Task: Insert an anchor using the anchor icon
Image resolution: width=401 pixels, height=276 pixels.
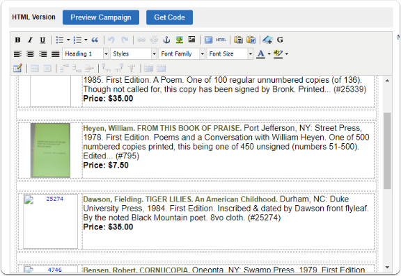Action: click(x=167, y=40)
